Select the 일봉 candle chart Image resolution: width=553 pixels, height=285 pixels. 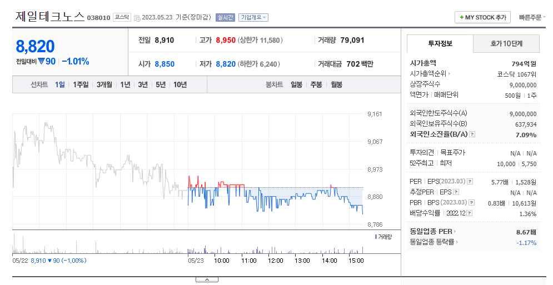click(297, 84)
